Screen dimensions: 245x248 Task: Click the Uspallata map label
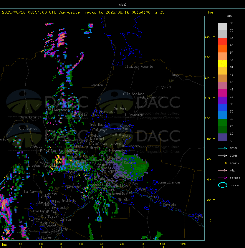28,117
